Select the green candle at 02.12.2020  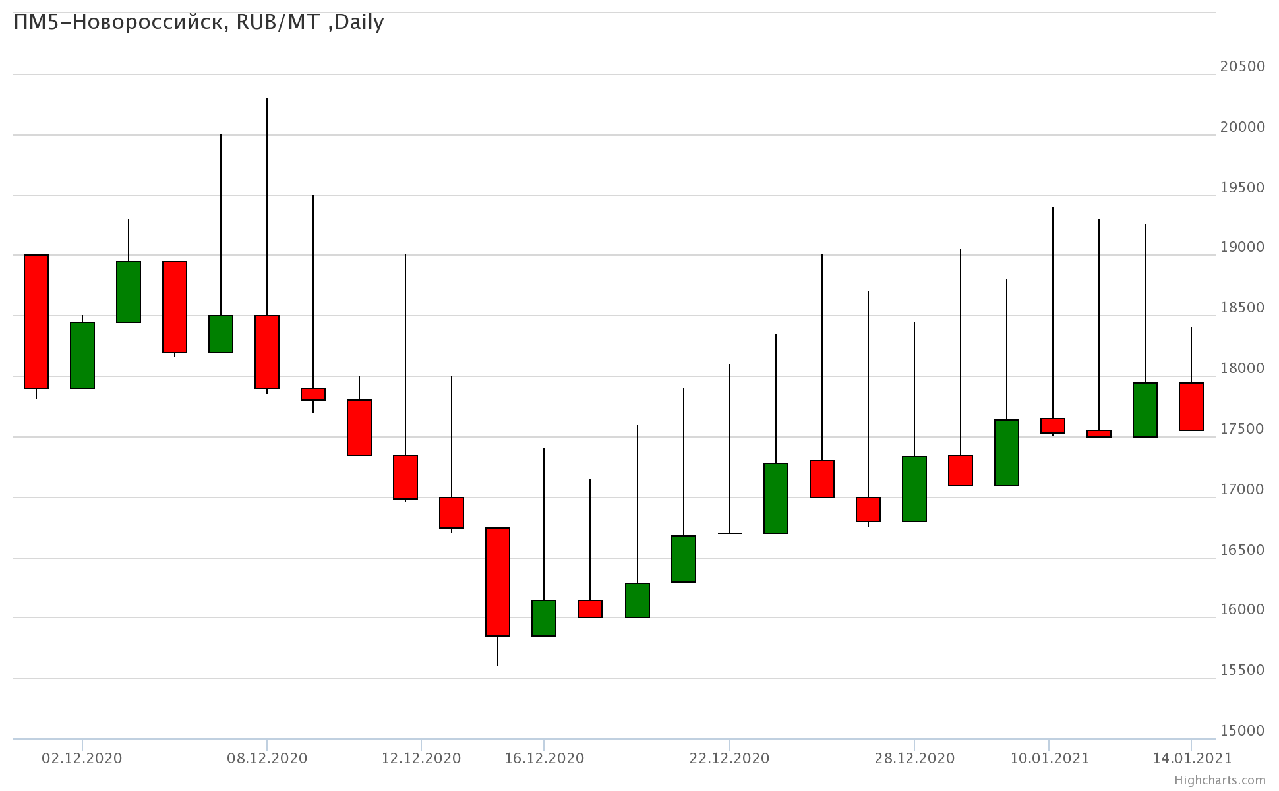[82, 355]
